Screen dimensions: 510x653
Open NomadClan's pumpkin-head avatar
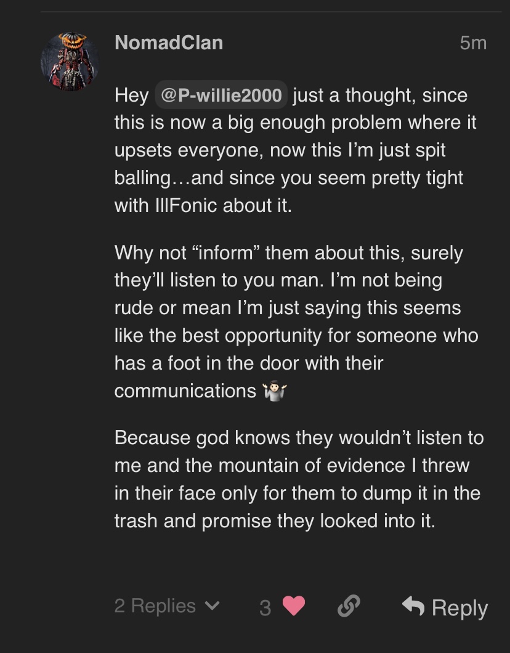pos(70,62)
